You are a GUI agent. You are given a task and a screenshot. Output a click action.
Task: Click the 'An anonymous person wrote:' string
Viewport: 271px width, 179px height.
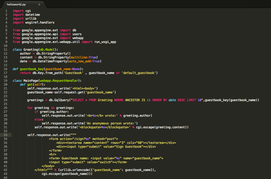[x=111, y=123]
